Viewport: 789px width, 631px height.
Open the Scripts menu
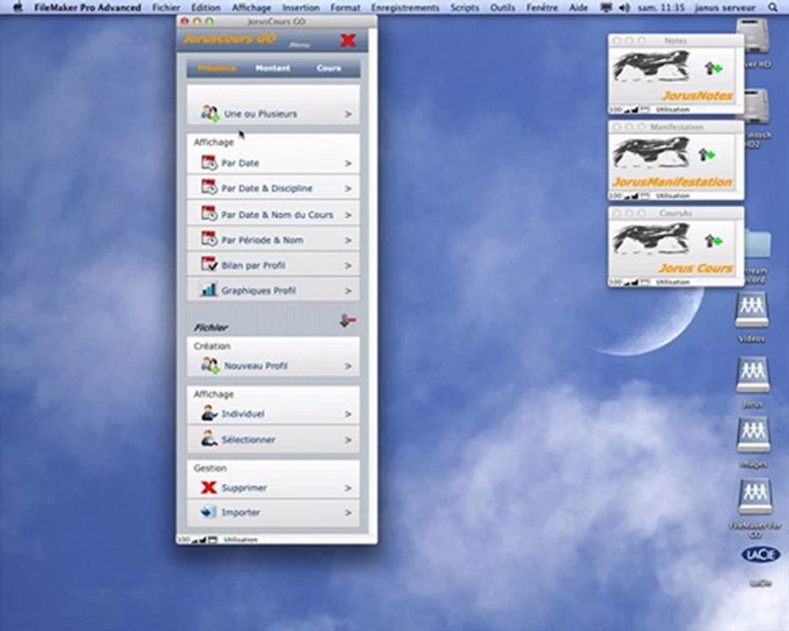point(465,8)
